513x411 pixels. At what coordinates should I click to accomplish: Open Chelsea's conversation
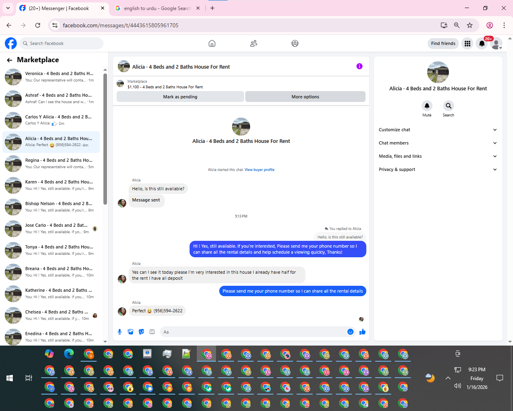click(x=51, y=315)
